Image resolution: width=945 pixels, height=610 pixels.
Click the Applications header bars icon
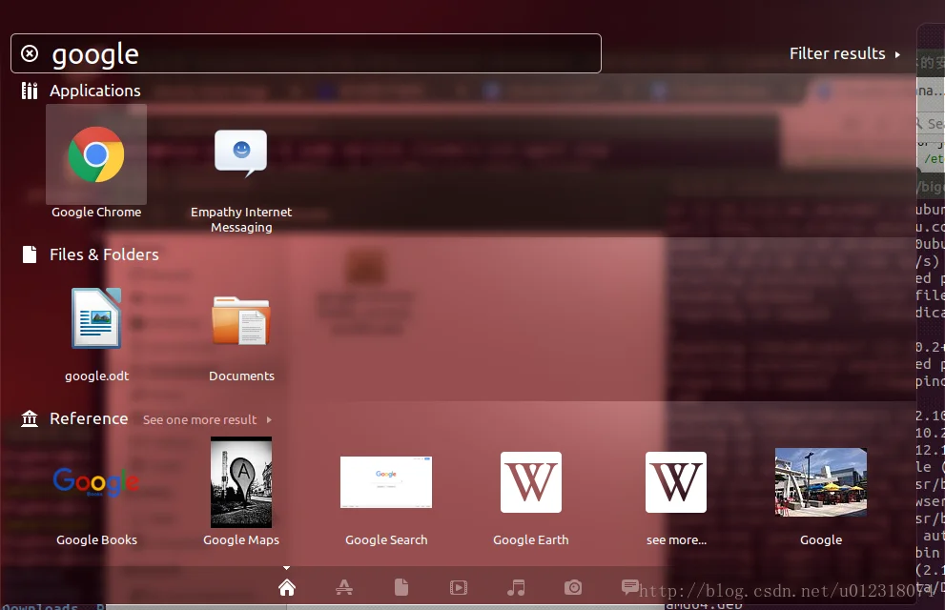click(30, 91)
